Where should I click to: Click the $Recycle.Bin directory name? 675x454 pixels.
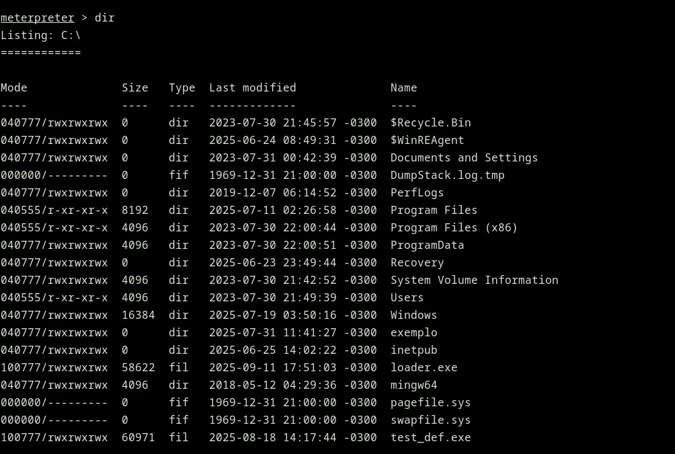point(430,122)
